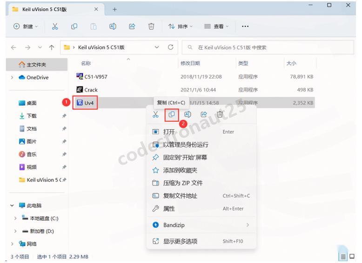Choose 固定到"开始"屏幕 in the context menu
The width and height of the screenshot is (362, 263).
click(201, 158)
